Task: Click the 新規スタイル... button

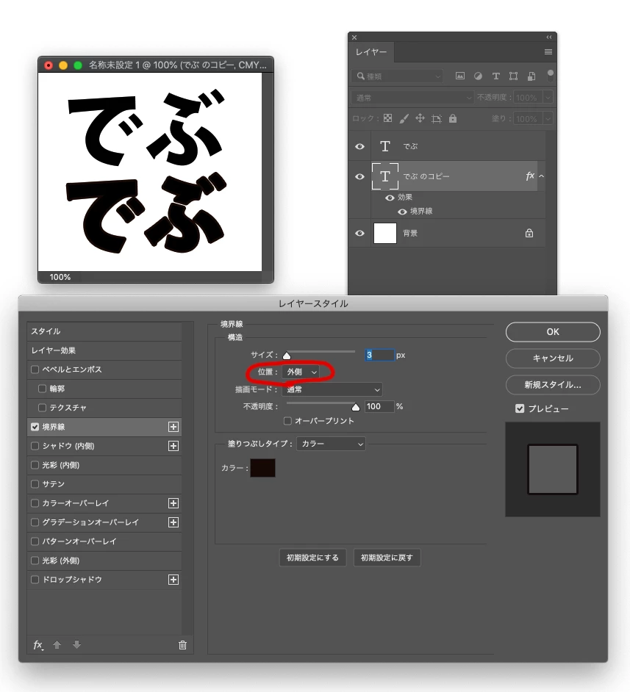Action: click(x=553, y=385)
